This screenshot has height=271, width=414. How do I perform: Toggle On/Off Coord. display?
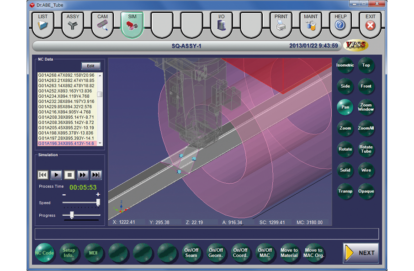point(240,253)
